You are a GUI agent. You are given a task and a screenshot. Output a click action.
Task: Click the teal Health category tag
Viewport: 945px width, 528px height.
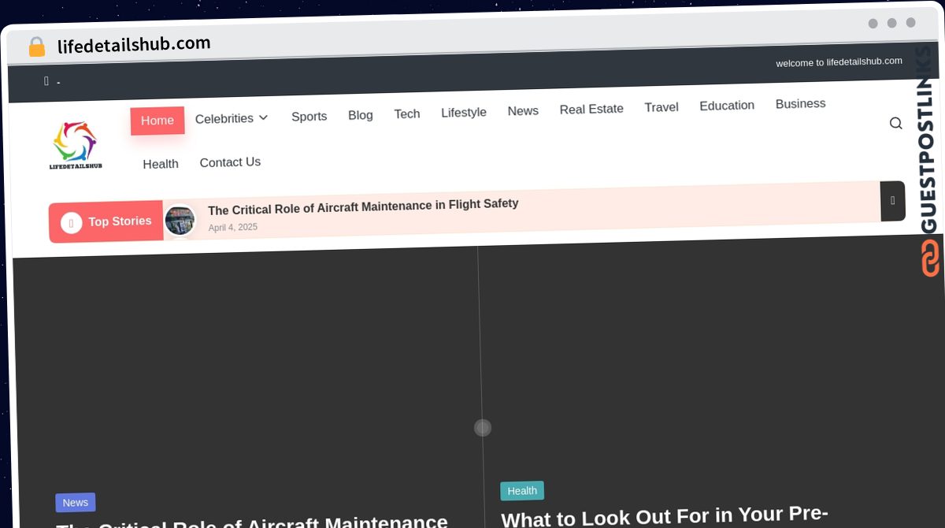point(522,491)
